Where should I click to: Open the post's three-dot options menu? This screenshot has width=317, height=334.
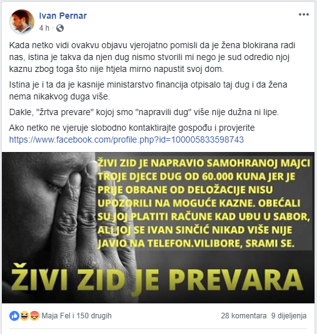[x=304, y=14]
